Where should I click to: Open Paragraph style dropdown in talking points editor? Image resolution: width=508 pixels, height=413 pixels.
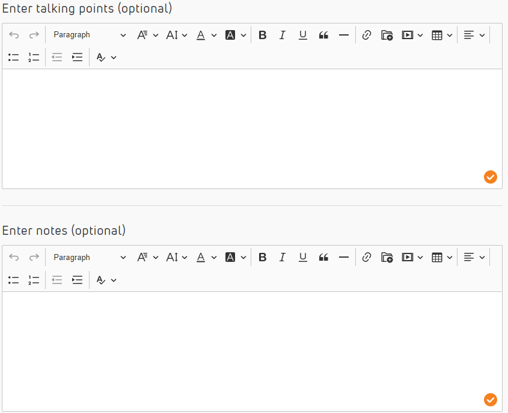point(90,35)
